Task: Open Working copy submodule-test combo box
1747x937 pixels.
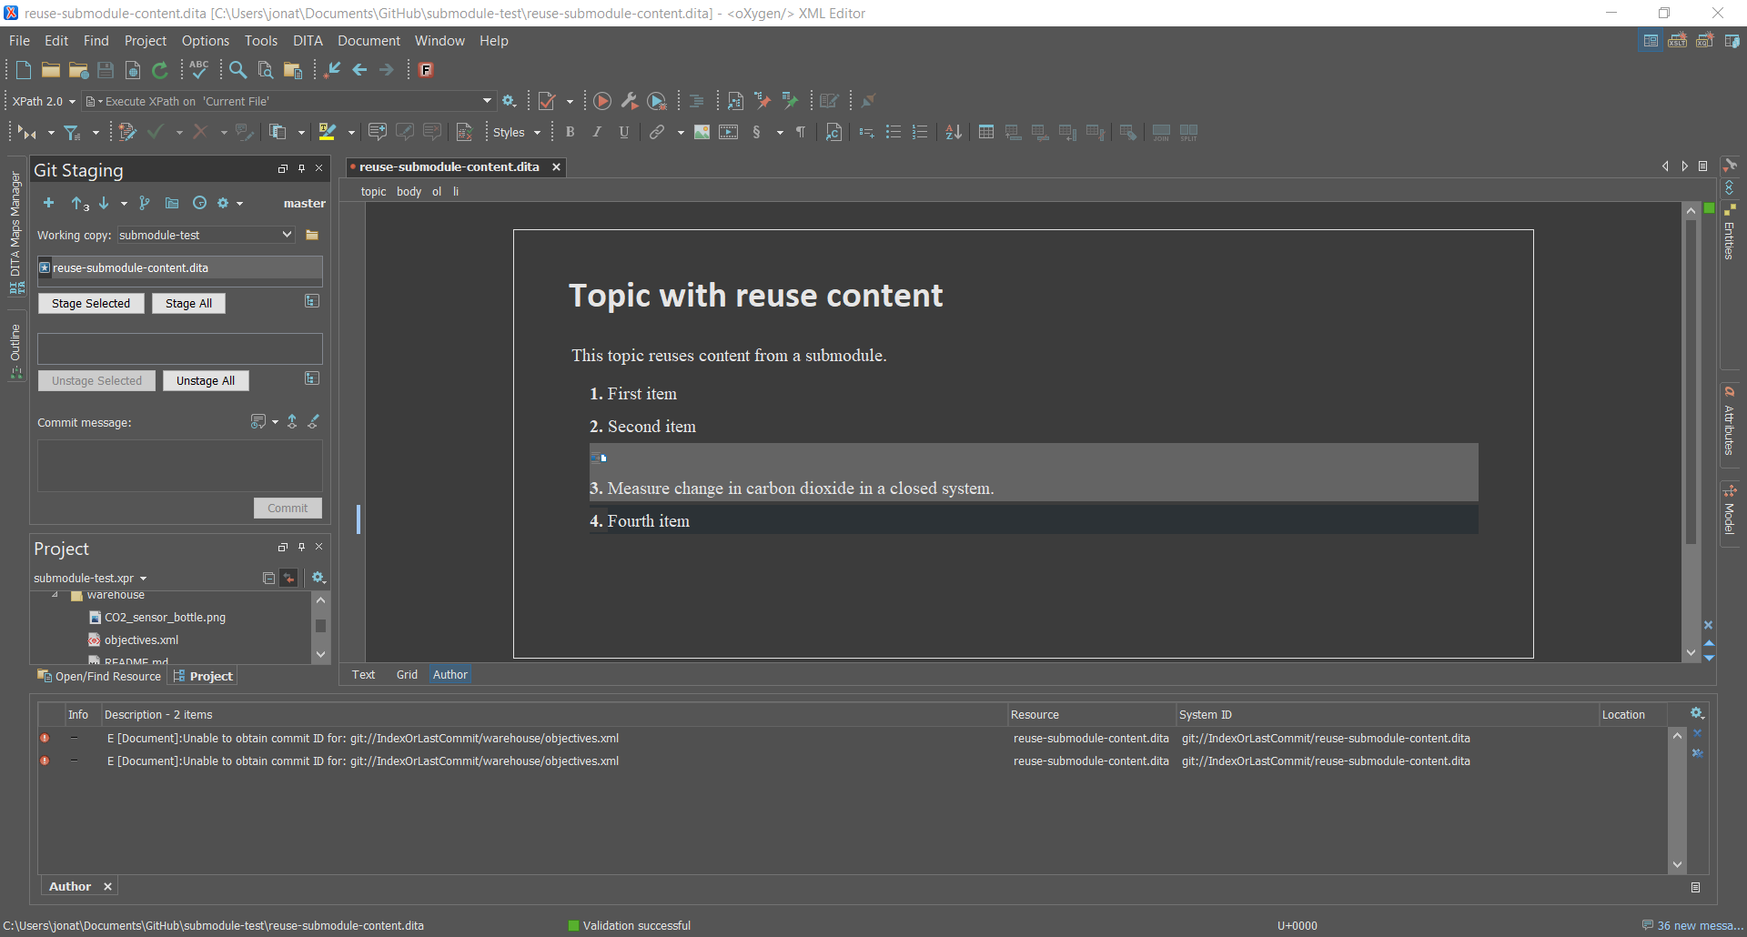Action: pyautogui.click(x=206, y=235)
